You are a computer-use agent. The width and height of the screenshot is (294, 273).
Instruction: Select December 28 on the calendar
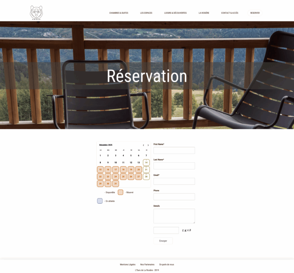(x=146, y=177)
